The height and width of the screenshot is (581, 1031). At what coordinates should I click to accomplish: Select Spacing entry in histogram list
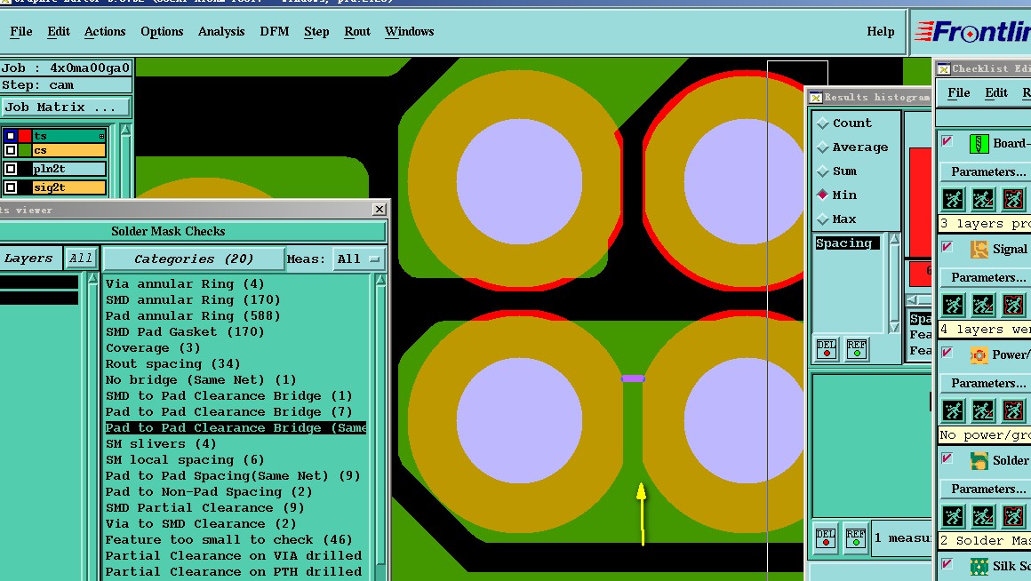click(847, 243)
